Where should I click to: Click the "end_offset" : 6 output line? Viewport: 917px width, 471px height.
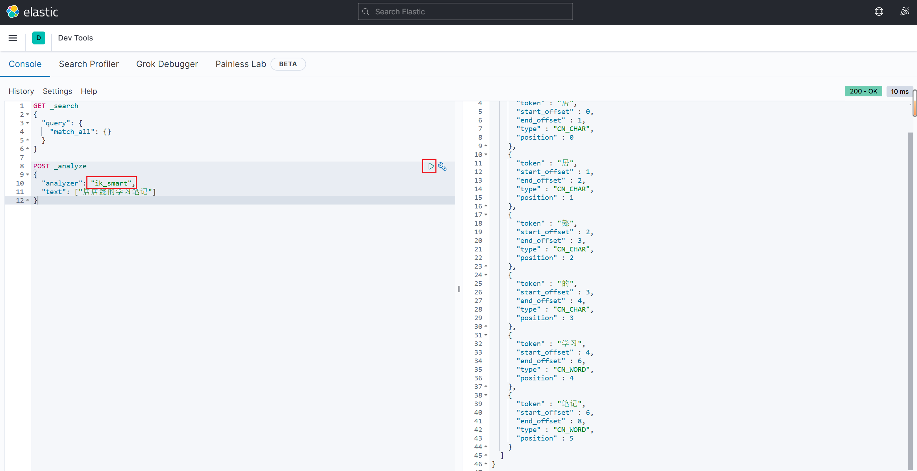click(551, 361)
